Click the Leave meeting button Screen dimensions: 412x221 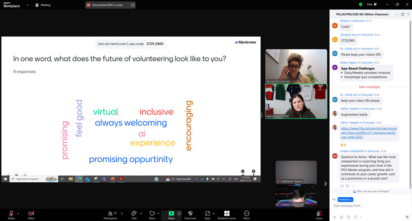(319, 214)
